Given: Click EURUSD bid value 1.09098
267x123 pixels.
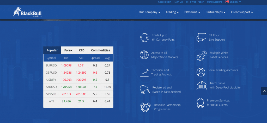Looking at the screenshot, I should click(x=66, y=66).
